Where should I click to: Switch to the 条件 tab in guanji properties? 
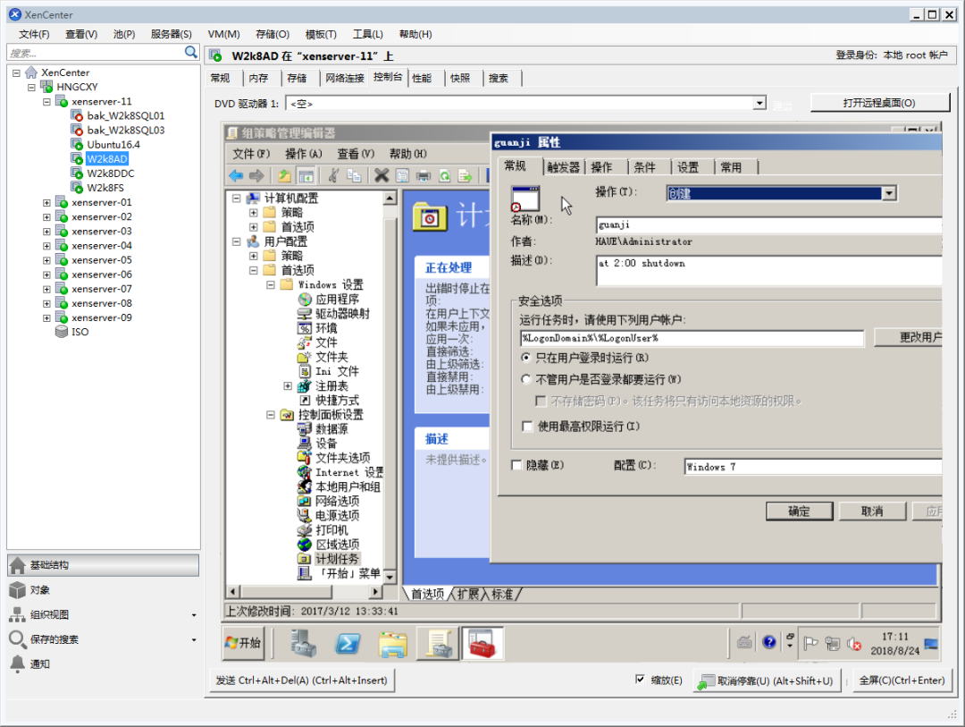tap(644, 167)
